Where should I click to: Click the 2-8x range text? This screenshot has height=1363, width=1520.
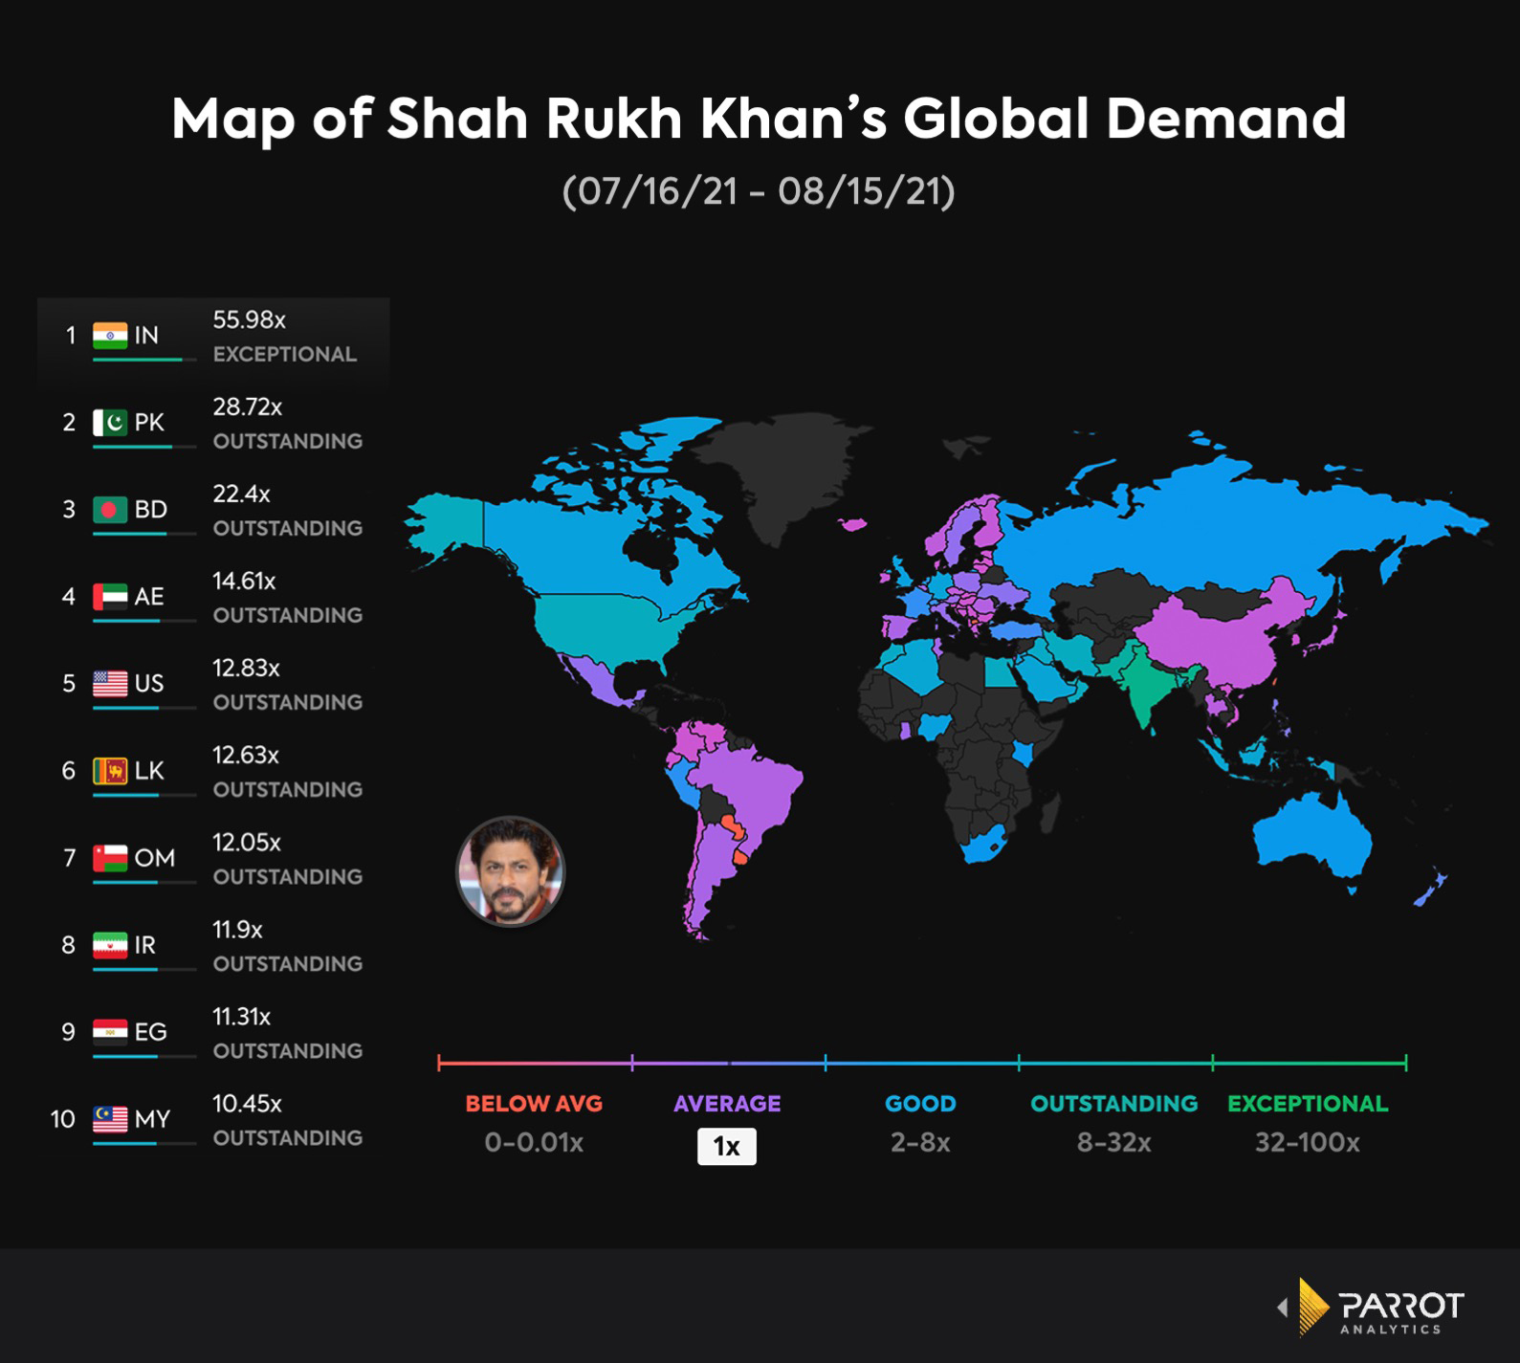[x=920, y=1142]
